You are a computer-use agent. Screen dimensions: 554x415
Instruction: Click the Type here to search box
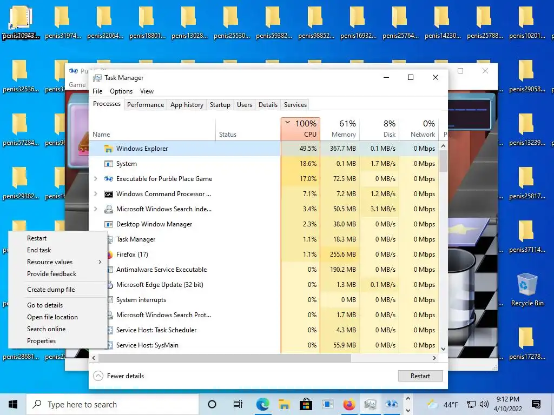(113, 404)
